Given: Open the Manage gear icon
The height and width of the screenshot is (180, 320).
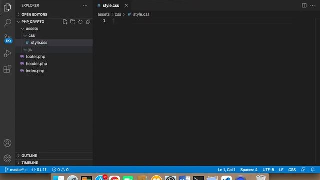Looking at the screenshot, I should point(7,158).
